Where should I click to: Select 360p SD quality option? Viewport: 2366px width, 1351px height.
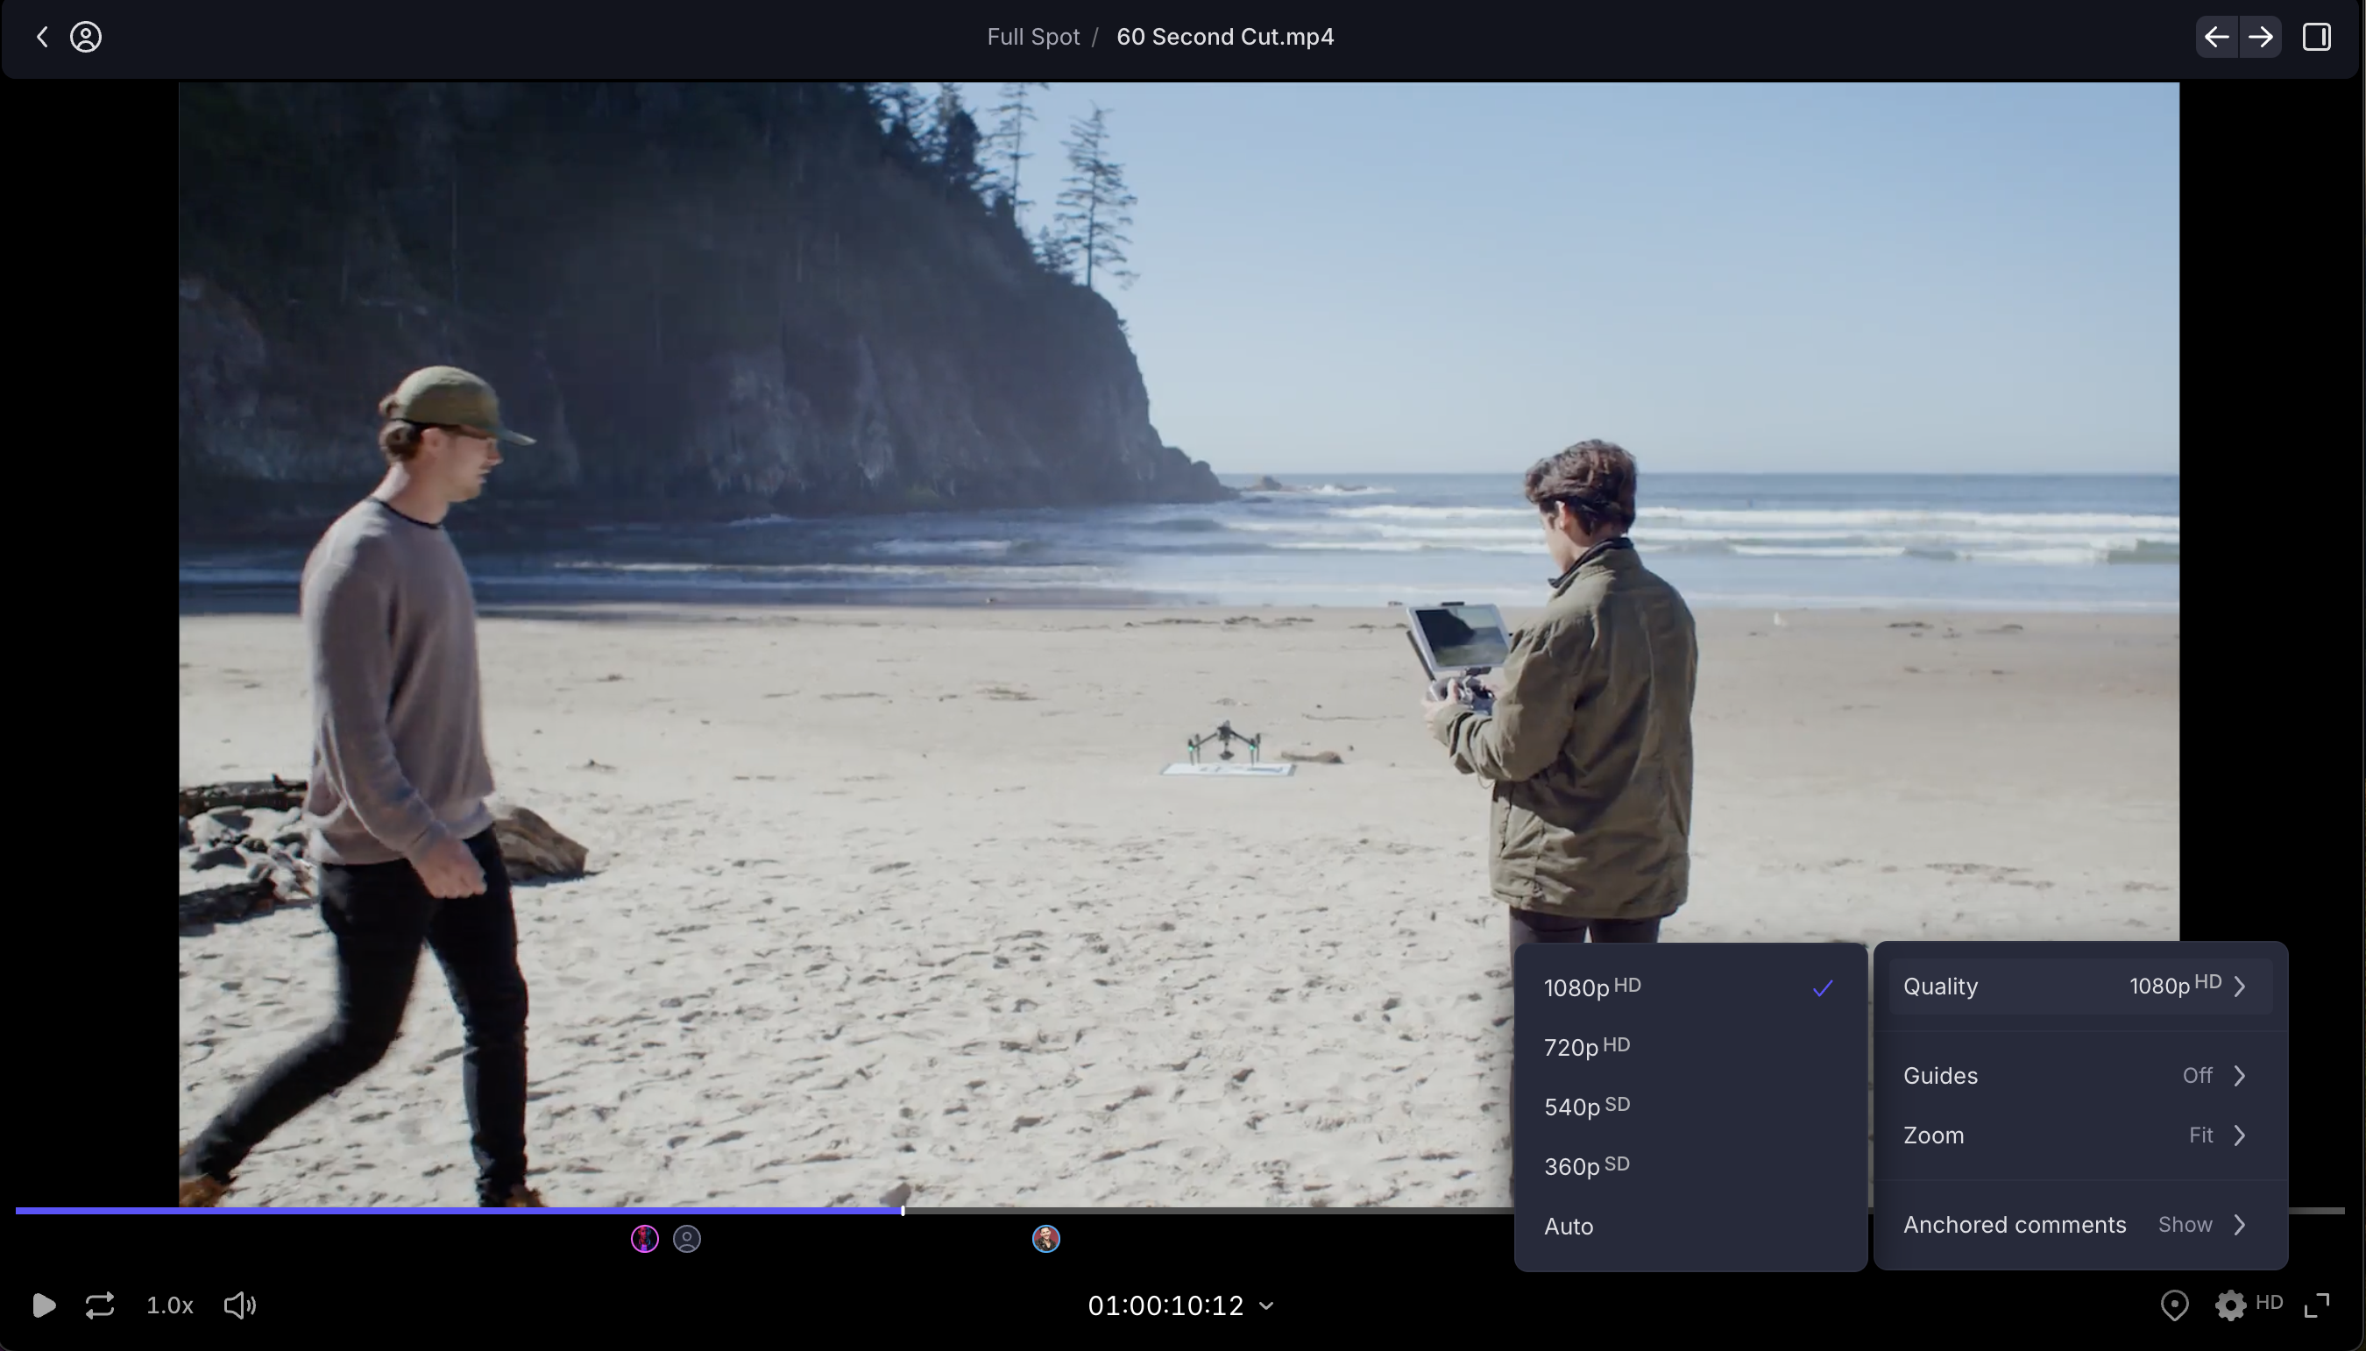click(1587, 1166)
